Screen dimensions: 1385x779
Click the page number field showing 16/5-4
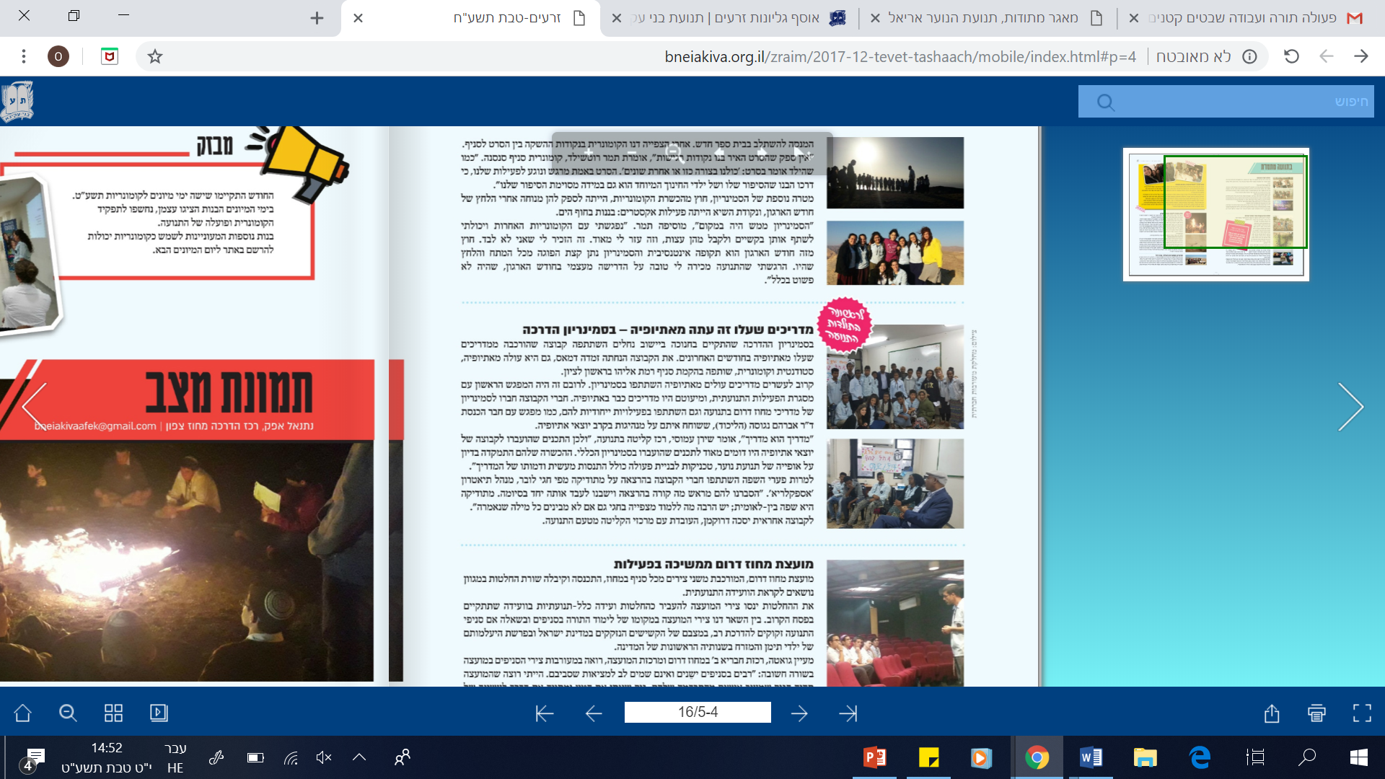(698, 713)
